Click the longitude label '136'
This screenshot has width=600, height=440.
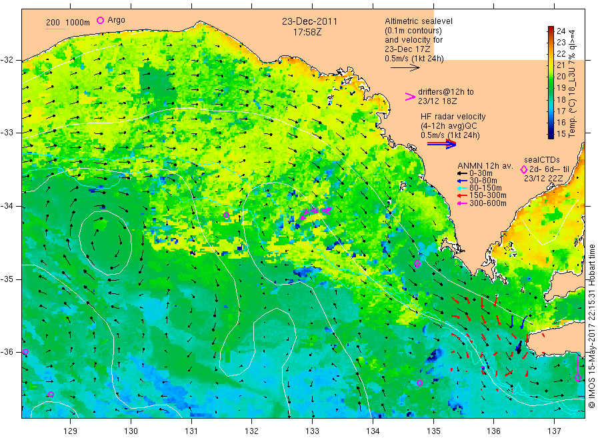pyautogui.click(x=493, y=431)
